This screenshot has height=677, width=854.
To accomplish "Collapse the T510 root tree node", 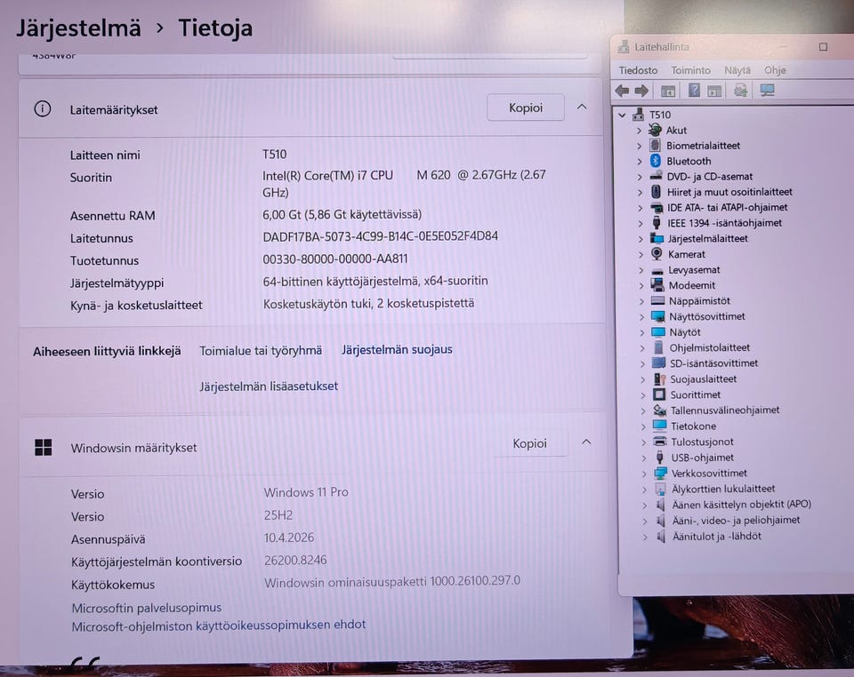I will click(x=622, y=115).
